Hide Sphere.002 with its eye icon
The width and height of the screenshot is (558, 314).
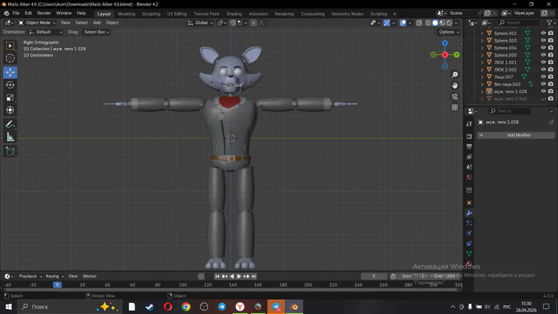pos(543,33)
